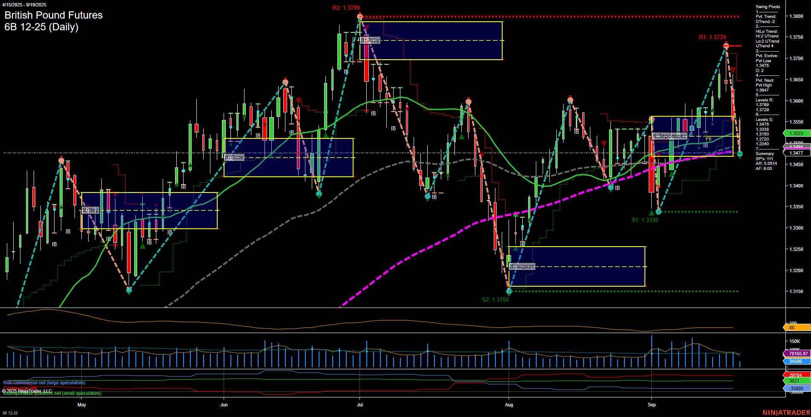This screenshot has width=811, height=417.
Task: Click the 150K volume axis label
Action: click(795, 342)
